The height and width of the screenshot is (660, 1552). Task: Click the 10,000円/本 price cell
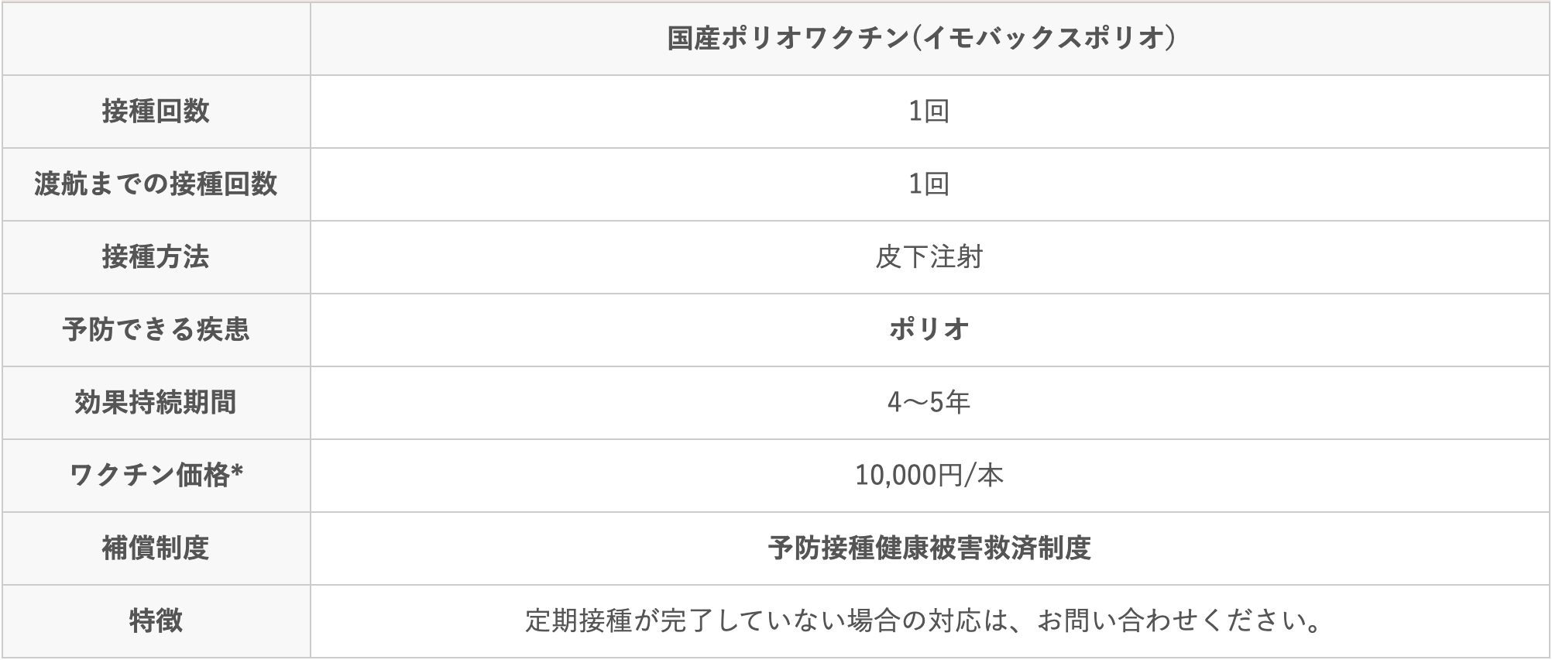pyautogui.click(x=929, y=476)
